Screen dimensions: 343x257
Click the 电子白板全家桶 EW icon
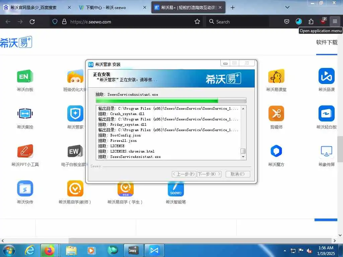click(x=75, y=151)
